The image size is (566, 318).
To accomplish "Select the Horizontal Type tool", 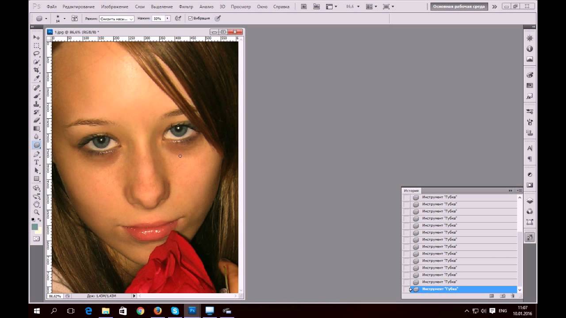I will tap(37, 163).
